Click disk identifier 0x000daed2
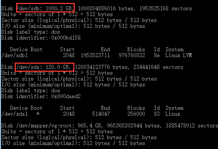This screenshot has height=149, width=218. (x=66, y=97)
